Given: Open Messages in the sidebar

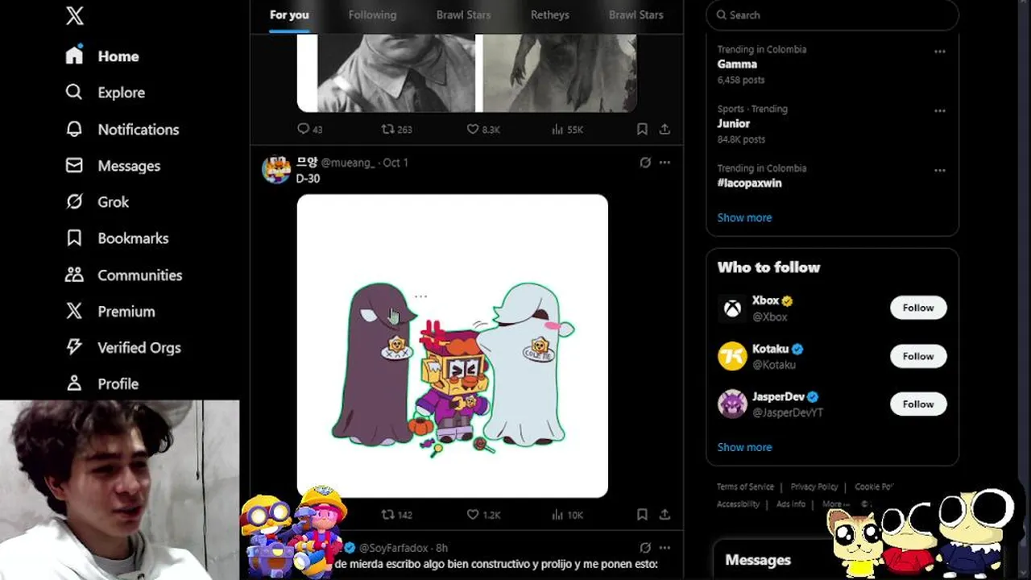Looking at the screenshot, I should click(x=113, y=165).
